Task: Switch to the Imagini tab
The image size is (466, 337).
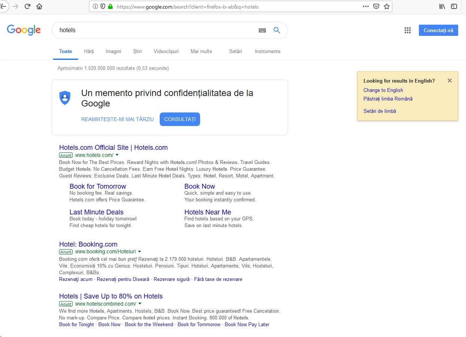Action: [x=113, y=51]
